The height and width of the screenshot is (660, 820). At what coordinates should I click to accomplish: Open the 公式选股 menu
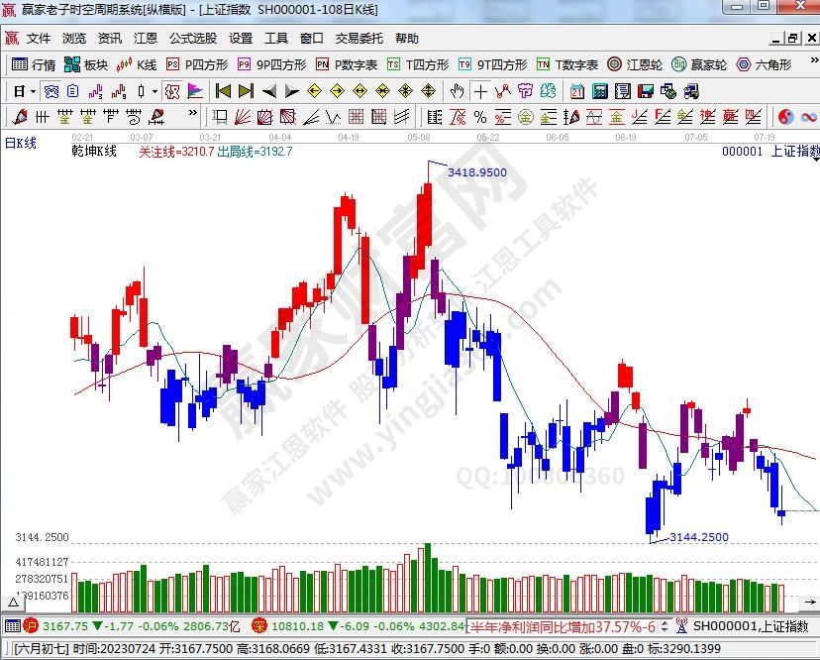(192, 39)
